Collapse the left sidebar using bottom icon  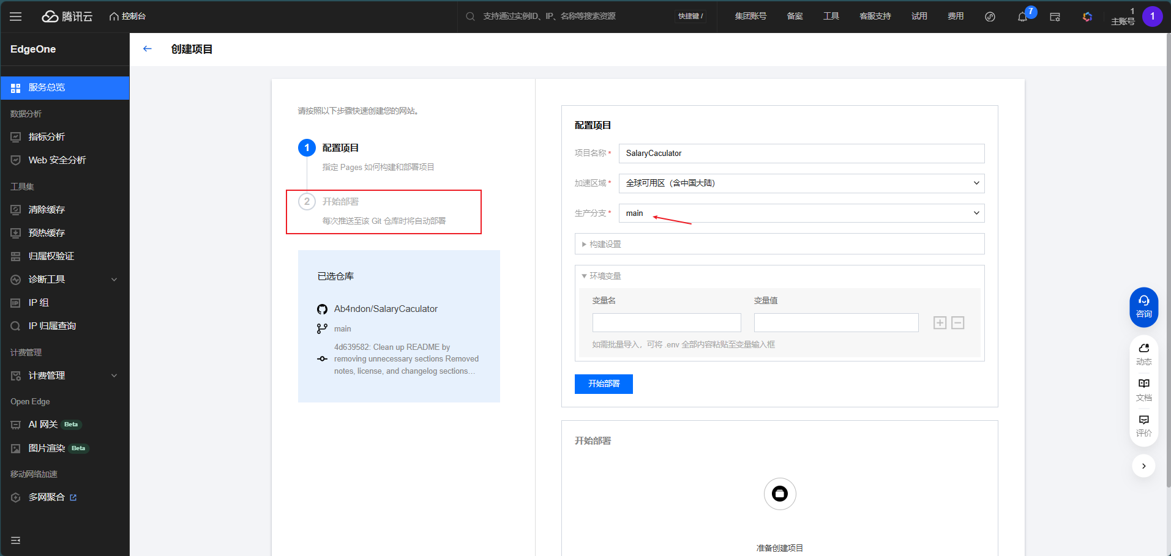click(x=16, y=540)
